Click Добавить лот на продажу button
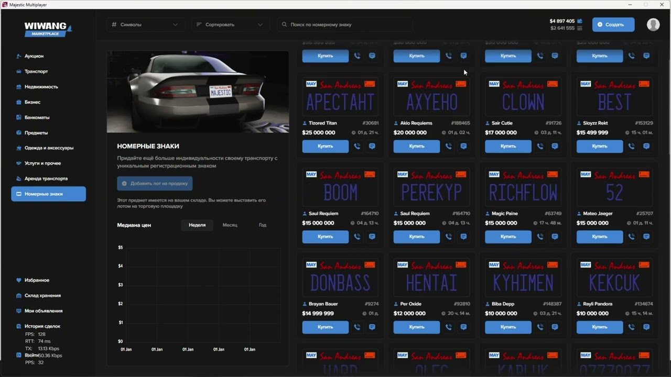The height and width of the screenshot is (377, 671). 155,184
